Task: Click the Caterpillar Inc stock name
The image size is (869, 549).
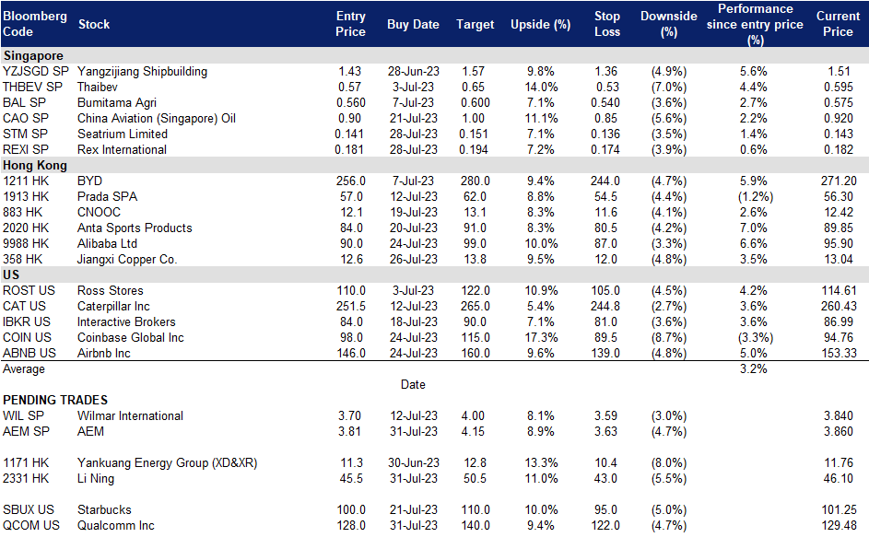Action: pos(113,307)
